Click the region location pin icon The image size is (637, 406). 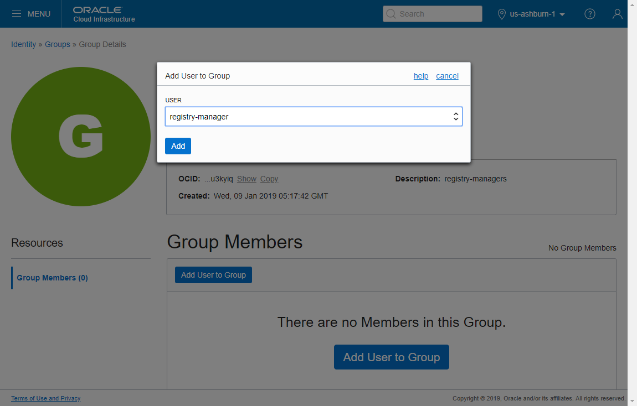(502, 14)
